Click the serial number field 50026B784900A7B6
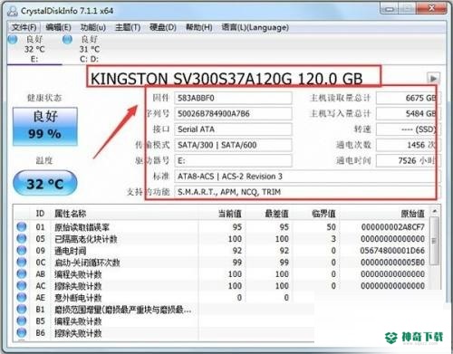Screen dimensions: 453x354 [x=233, y=113]
